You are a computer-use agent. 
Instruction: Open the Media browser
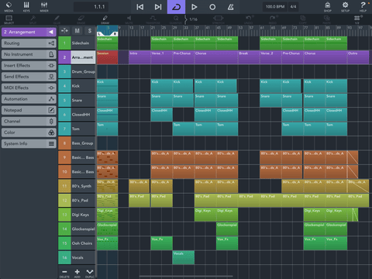[x=9, y=7]
